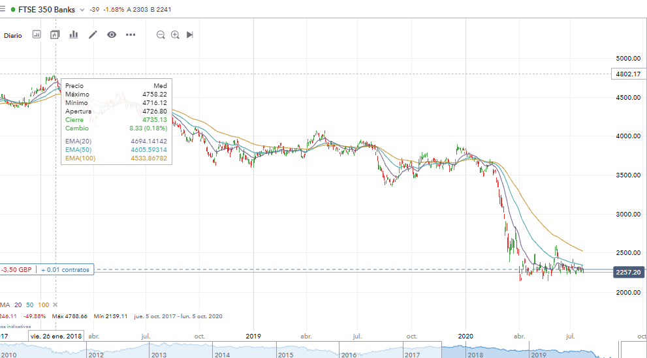Open the bar chart type icon
Viewport: 647px width, 358px height.
(x=73, y=35)
